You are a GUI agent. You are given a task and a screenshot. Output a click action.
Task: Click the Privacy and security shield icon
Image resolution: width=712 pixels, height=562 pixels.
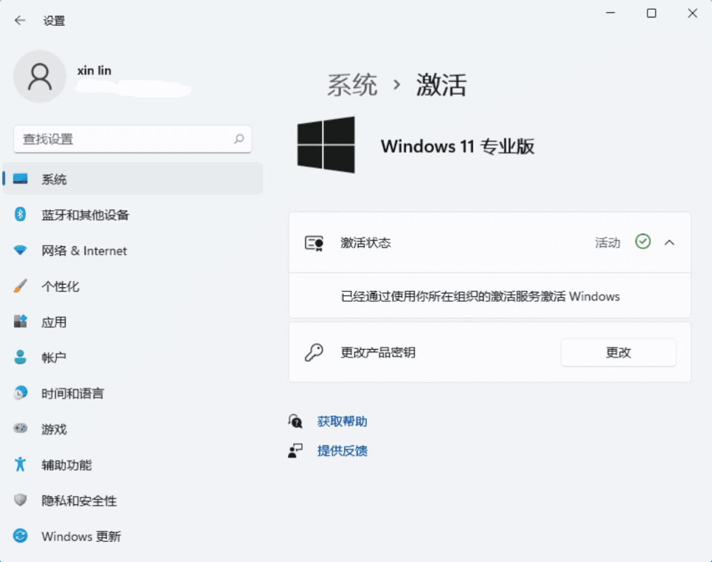(20, 501)
